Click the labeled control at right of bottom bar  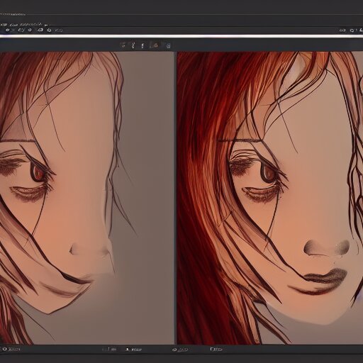pos(216,349)
